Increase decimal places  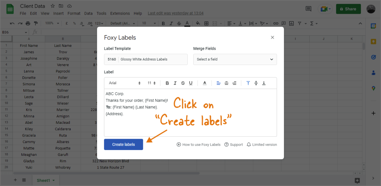[90, 23]
